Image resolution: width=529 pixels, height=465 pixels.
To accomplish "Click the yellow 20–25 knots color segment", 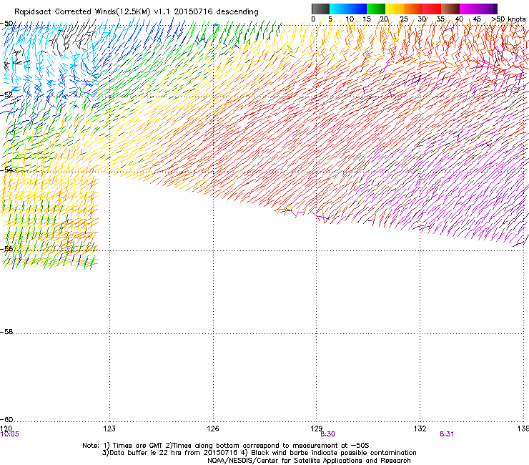I will tap(395, 9).
